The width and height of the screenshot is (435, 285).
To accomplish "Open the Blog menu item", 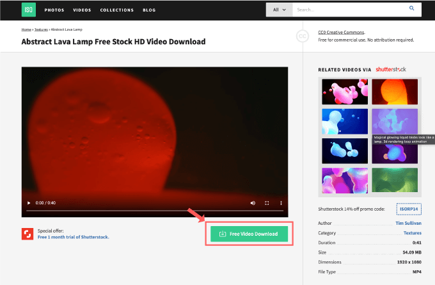I will 149,10.
